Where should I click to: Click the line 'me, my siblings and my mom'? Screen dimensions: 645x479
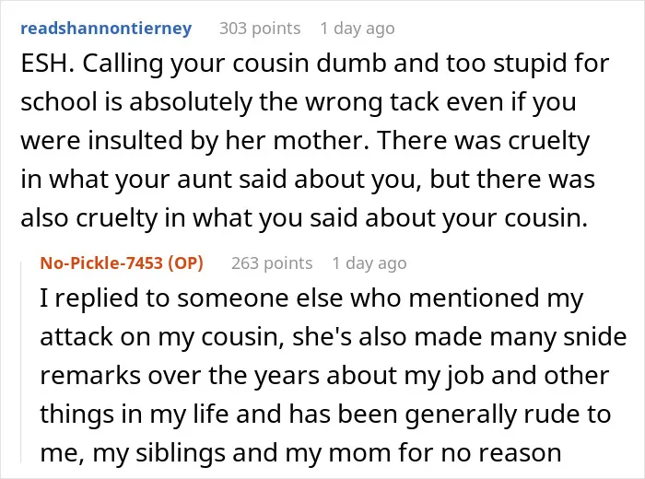pos(300,453)
